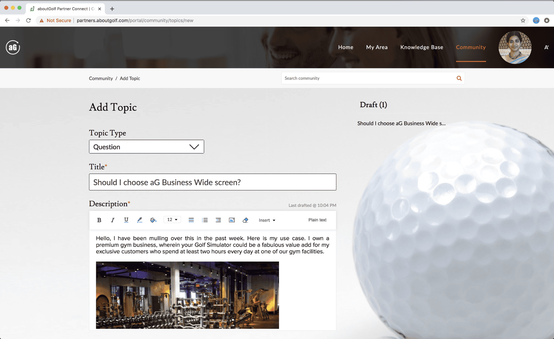Go forward in browser history
Image resolution: width=554 pixels, height=339 pixels.
pyautogui.click(x=18, y=20)
